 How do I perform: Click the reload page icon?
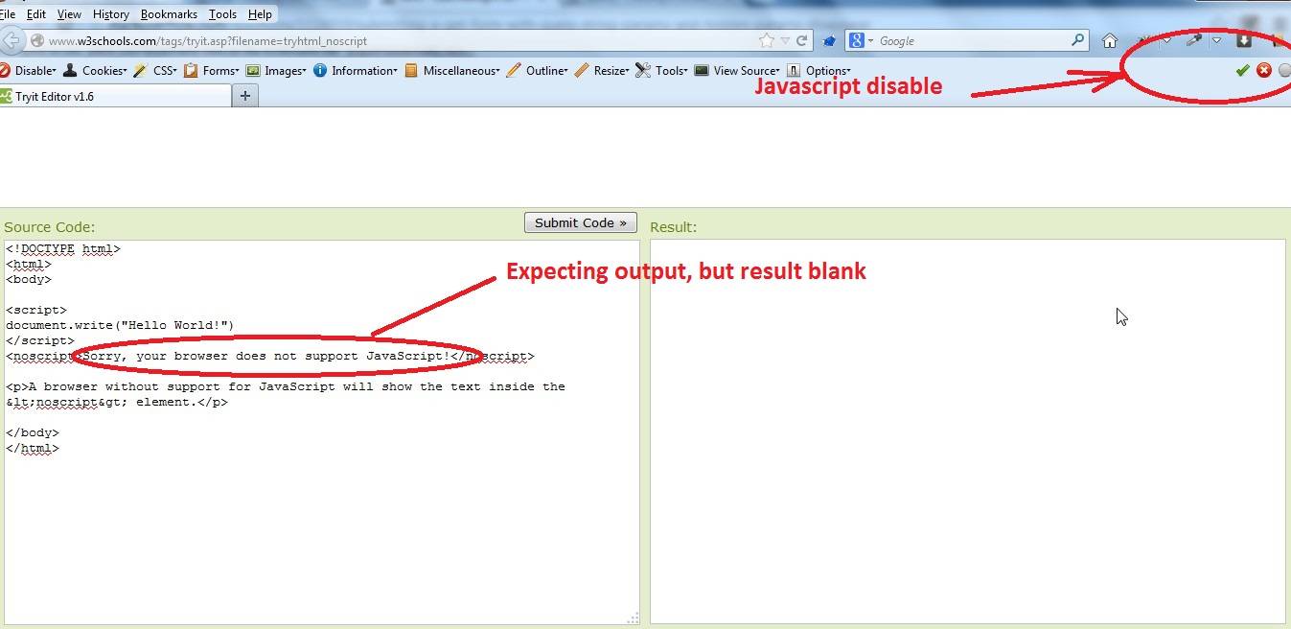(802, 40)
